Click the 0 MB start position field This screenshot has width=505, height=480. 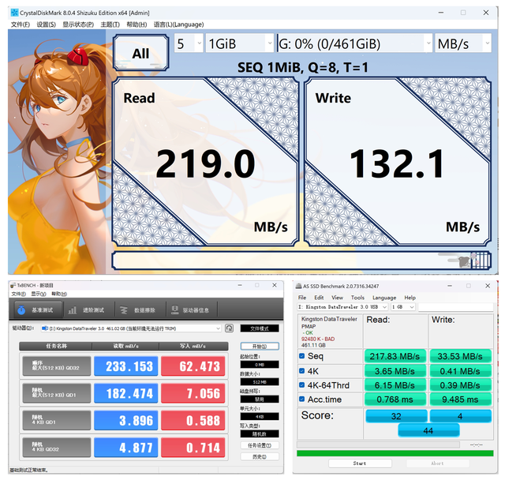260,365
